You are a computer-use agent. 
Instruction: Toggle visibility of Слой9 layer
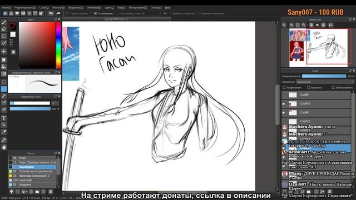tap(284, 112)
